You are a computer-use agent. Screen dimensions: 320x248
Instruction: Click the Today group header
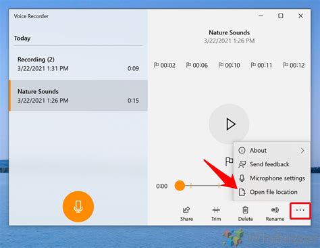[x=22, y=39]
